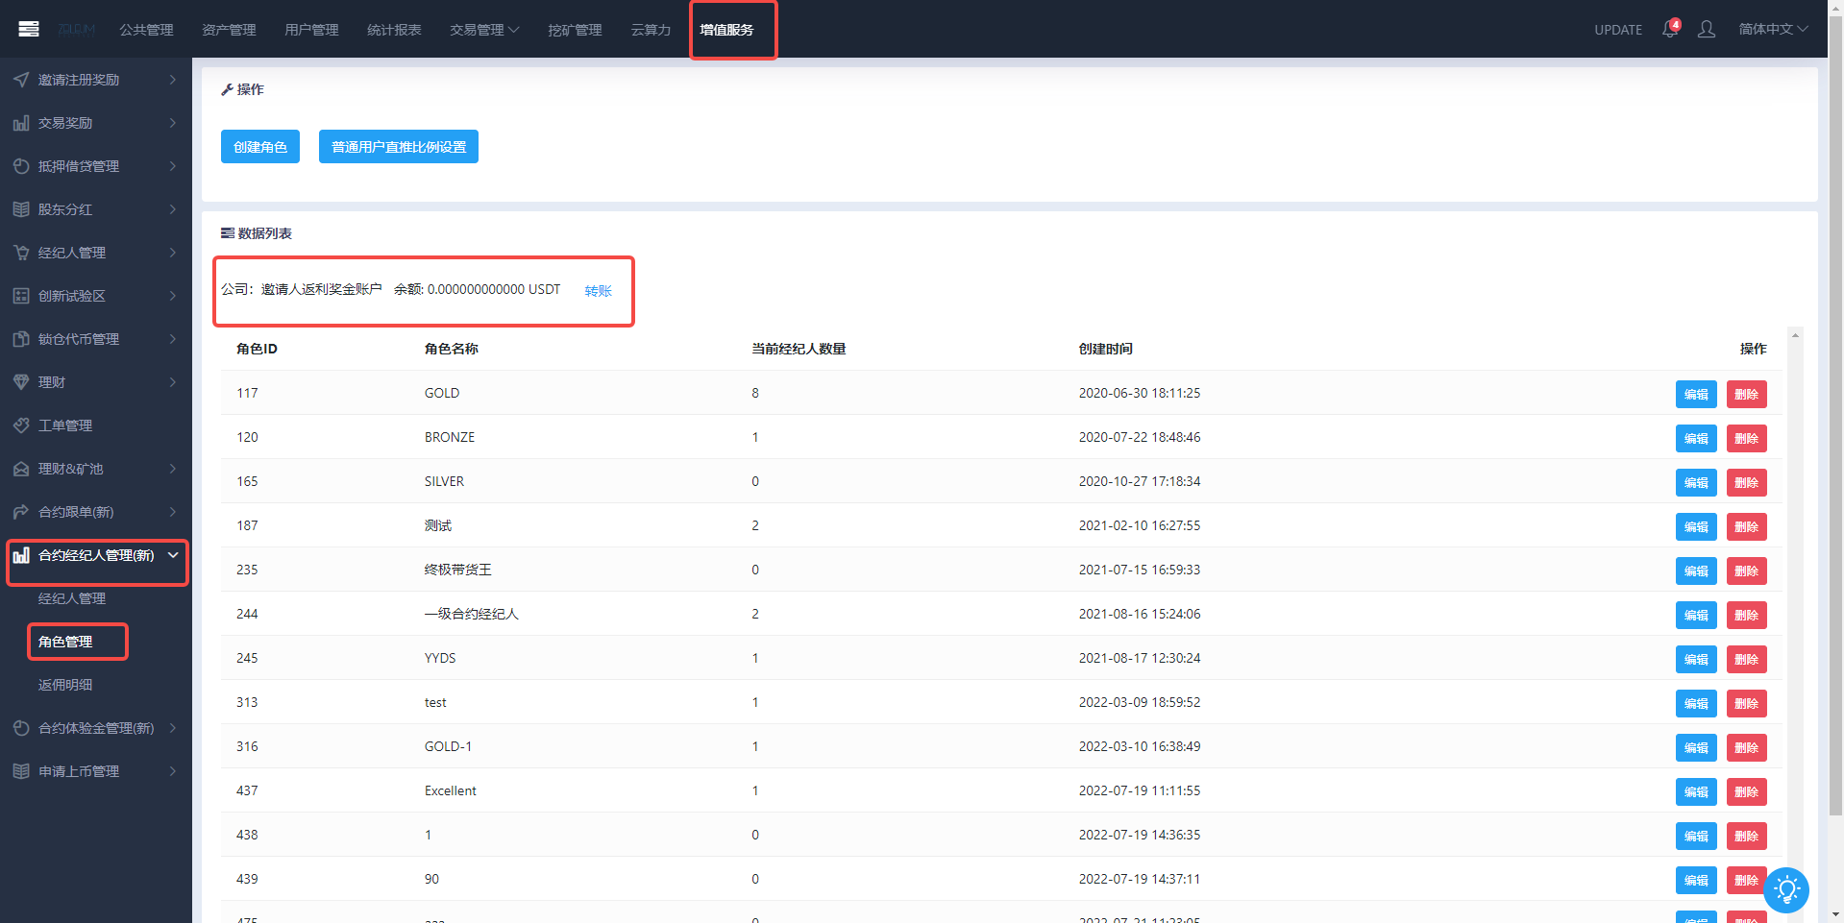Image resolution: width=1844 pixels, height=923 pixels.
Task: Click the 工单管理 tag icon
Action: (x=21, y=425)
